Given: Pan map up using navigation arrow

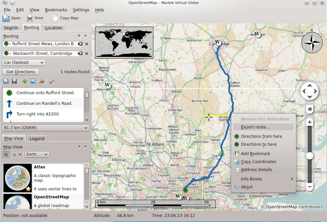Looking at the screenshot, I should coord(310,85).
